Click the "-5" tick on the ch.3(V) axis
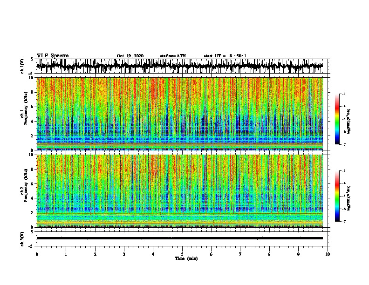This screenshot has width=369, height=285. tap(31, 246)
